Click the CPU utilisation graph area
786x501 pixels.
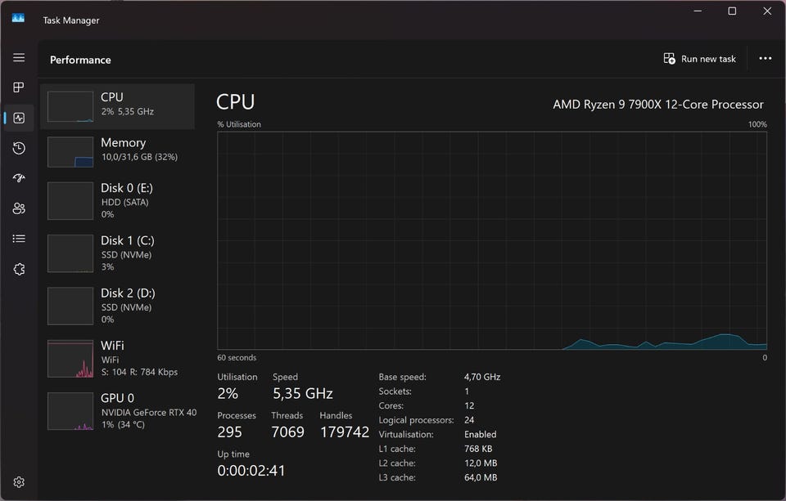click(x=491, y=240)
